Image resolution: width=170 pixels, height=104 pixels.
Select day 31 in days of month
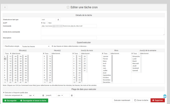coord(84,70)
